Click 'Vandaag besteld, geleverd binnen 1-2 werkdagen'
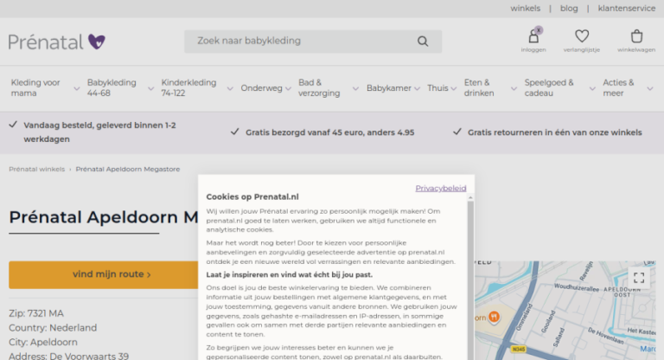The image size is (664, 360). point(99,132)
